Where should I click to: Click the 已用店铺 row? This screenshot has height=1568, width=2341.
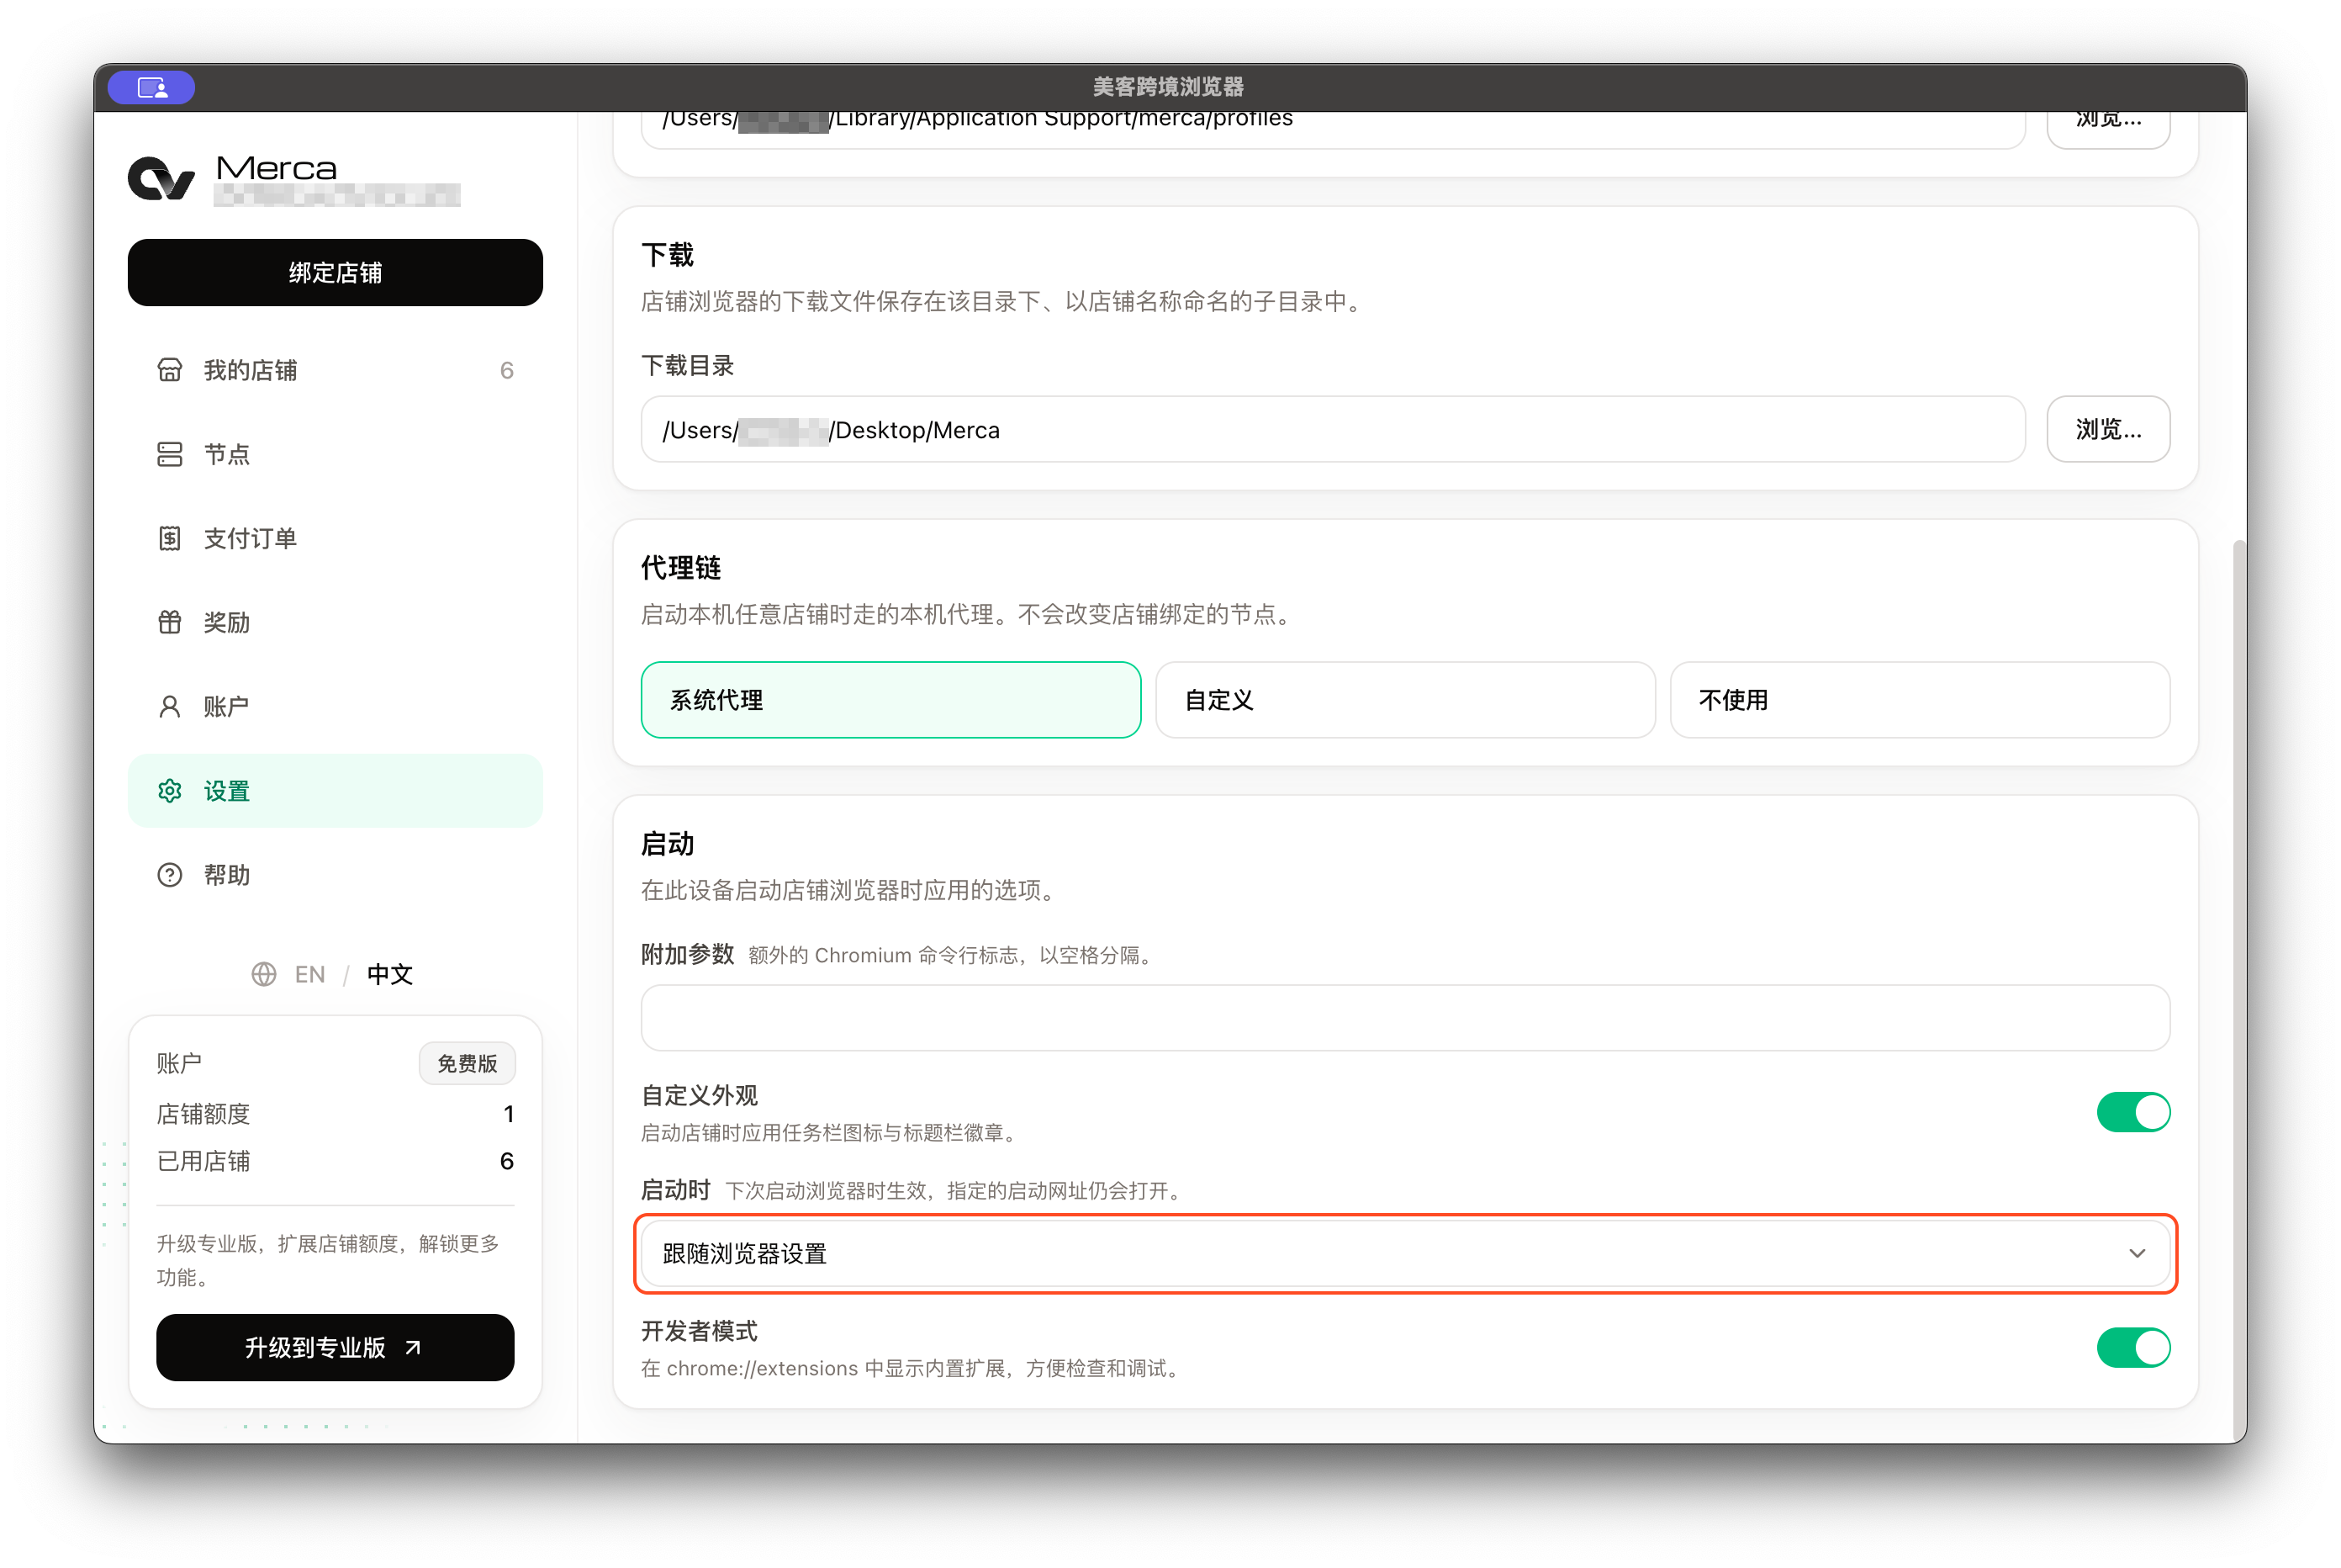(x=335, y=1161)
